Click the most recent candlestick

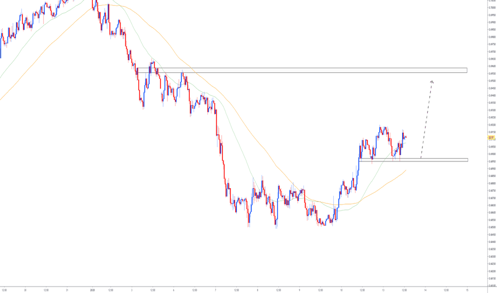click(x=406, y=137)
